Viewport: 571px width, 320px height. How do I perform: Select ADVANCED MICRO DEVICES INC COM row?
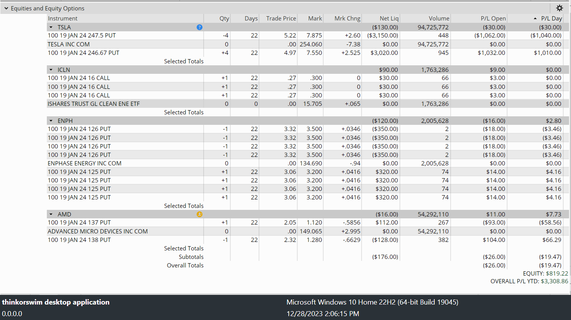coord(308,231)
